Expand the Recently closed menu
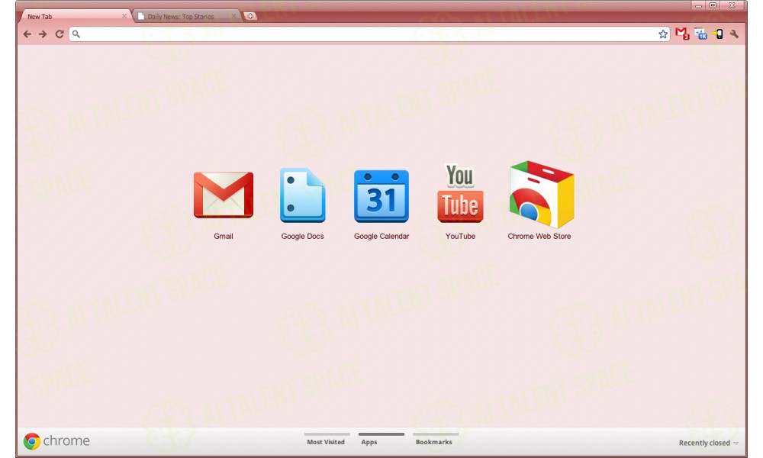Viewport: 763px width, 458px height. click(709, 443)
